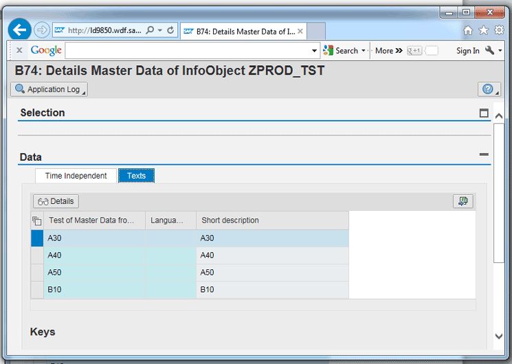Click the browser back arrow button
This screenshot has width=512, height=364.
20,30
